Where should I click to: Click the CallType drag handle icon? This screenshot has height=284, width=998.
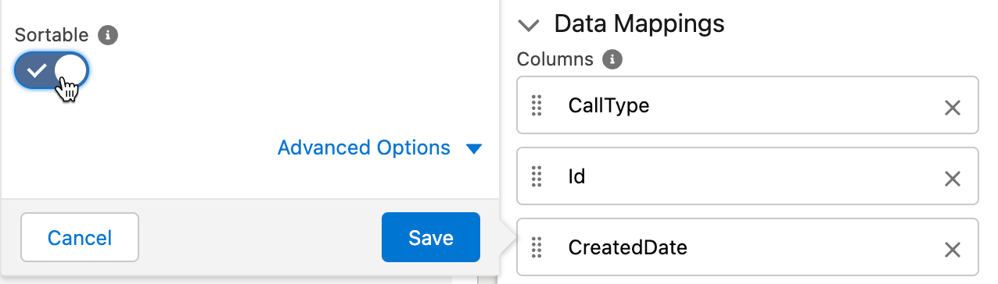(537, 105)
